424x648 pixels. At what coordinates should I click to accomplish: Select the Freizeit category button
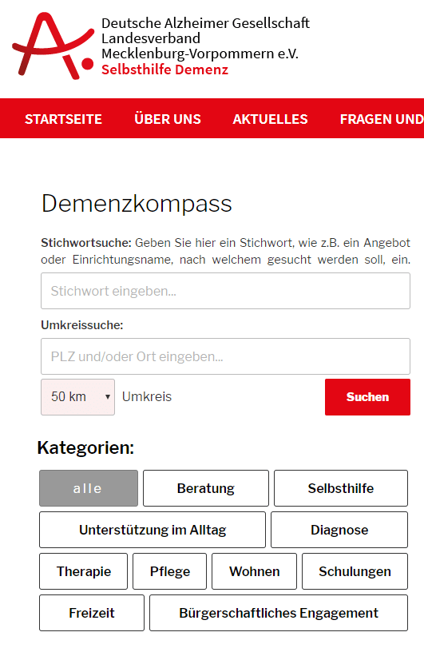tap(92, 613)
